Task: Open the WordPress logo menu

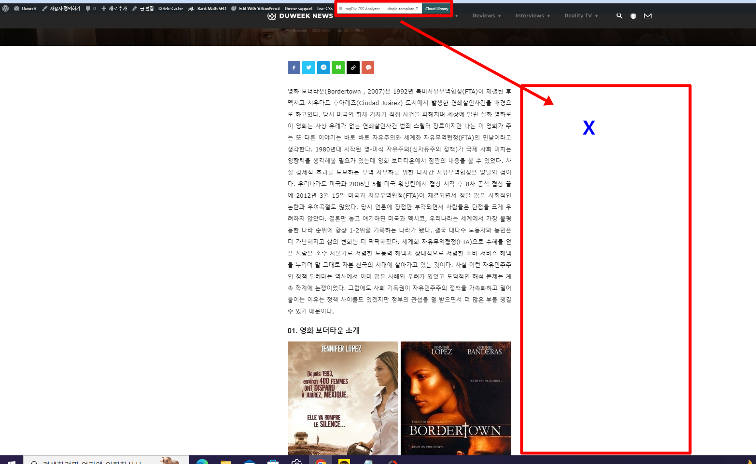Action: click(x=5, y=8)
